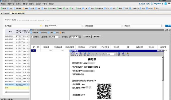The width and height of the screenshot is (171, 100).
Task: Select the highlighted row WO201804573-2 in the task list
Action: pos(17,85)
